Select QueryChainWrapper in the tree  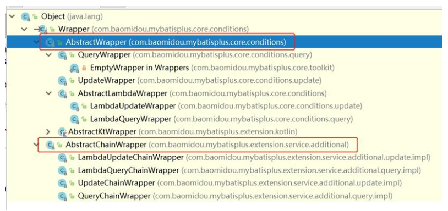point(114,196)
